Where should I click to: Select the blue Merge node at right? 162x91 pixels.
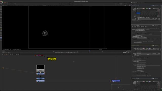(116, 81)
